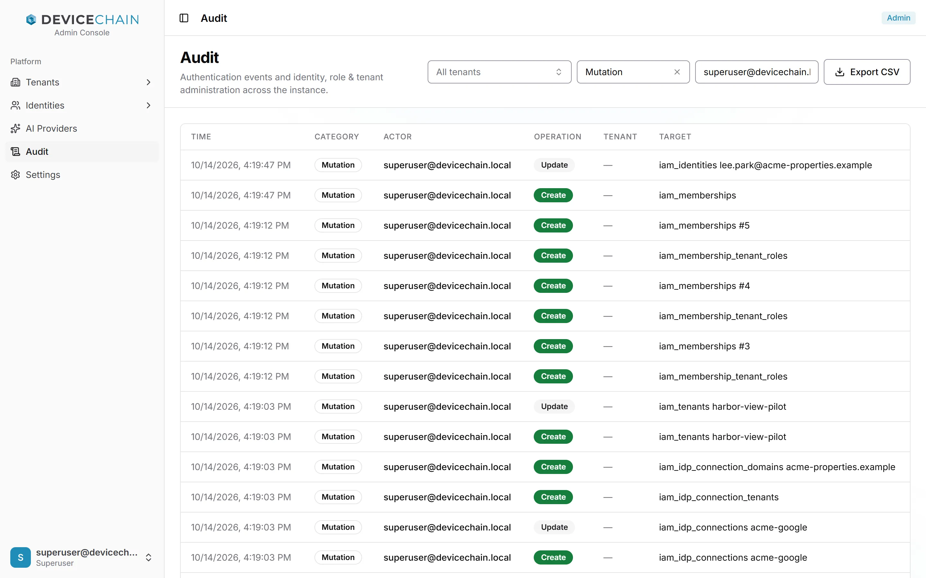Export audit log as CSV
Screen dimensions: 926x578
click(x=867, y=72)
